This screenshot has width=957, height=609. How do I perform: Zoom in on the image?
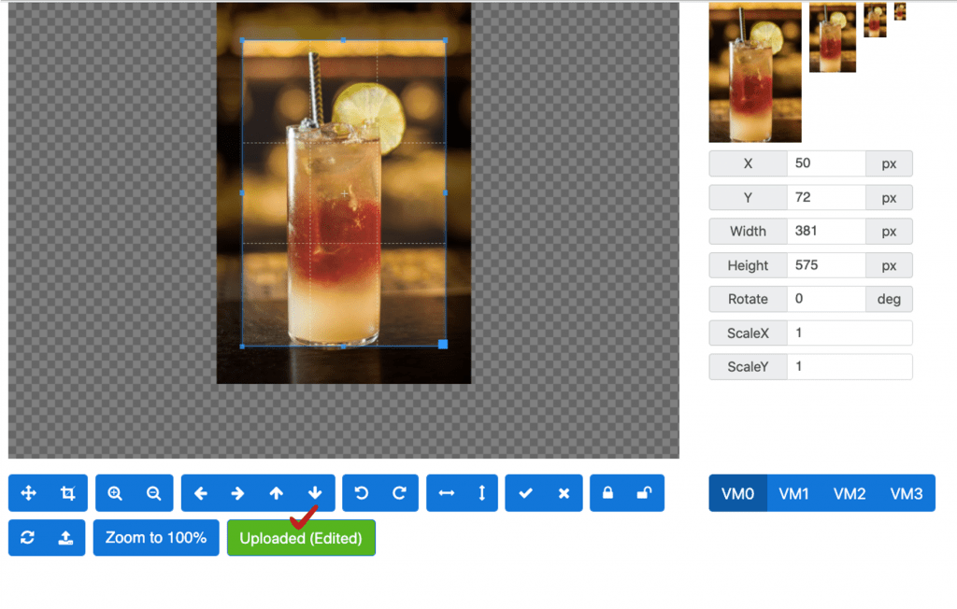(x=114, y=493)
